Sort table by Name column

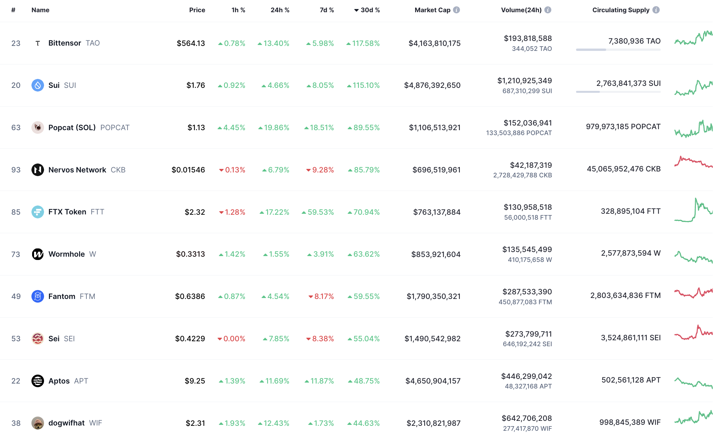click(40, 10)
